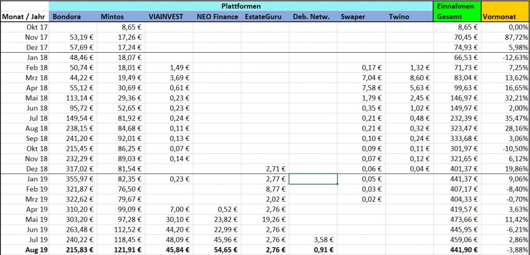Screen dimensions: 530x255
Task: Select the Bondora column header
Action: pos(73,17)
